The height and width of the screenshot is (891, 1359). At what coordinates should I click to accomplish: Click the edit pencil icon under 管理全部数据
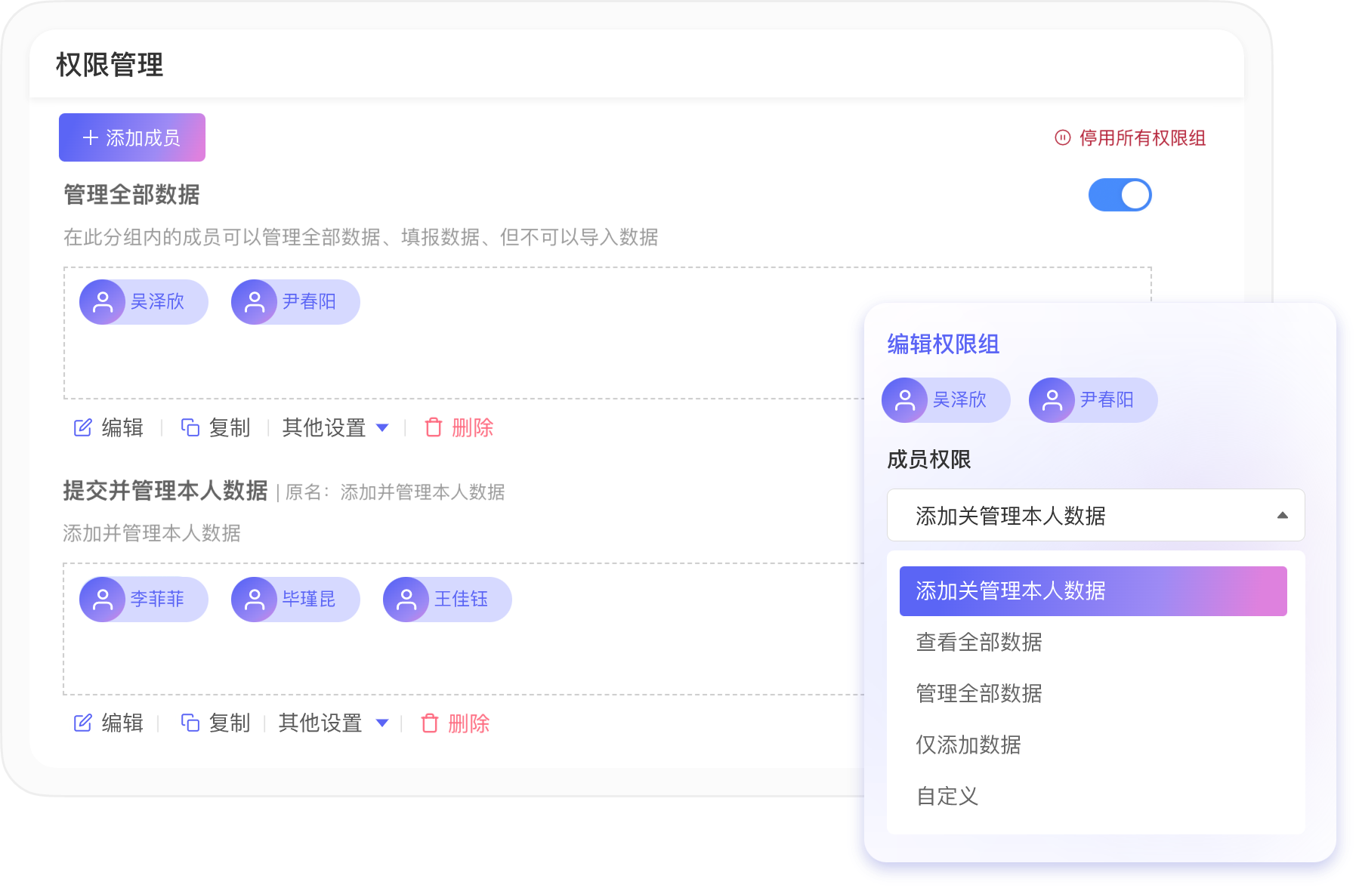pos(82,428)
